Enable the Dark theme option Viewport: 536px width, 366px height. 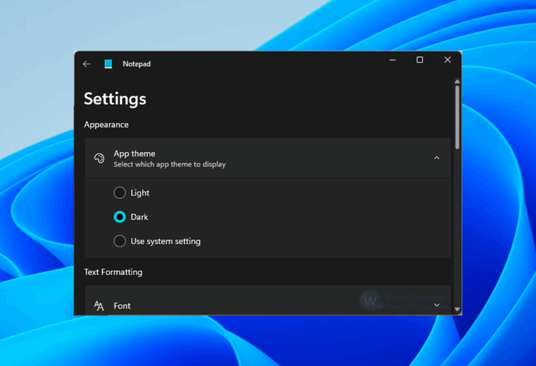coord(119,216)
